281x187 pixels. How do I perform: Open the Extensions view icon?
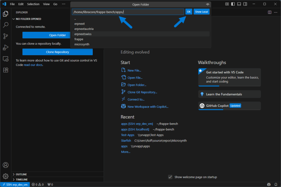tap(5, 70)
